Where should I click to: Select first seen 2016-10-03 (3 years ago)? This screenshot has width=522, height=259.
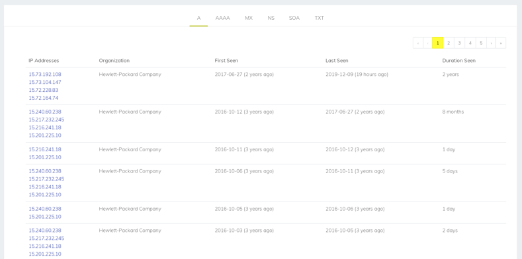click(x=244, y=231)
